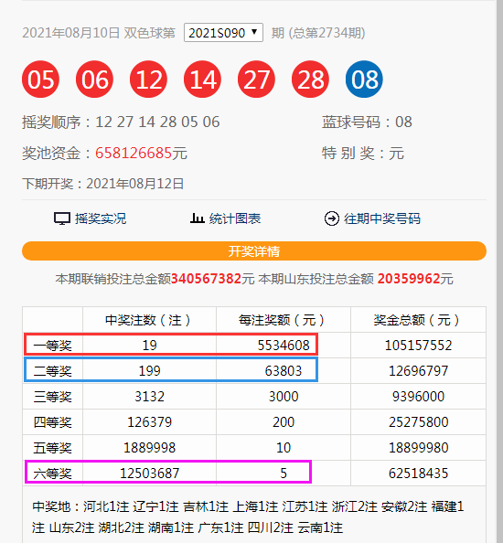Click the 四等奖 row label
503x543 pixels.
[53, 422]
